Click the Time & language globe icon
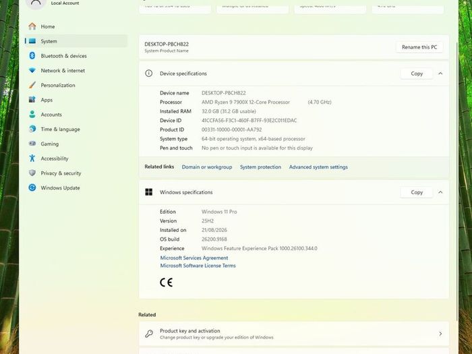Screen dimensions: 472x354 (x=32, y=129)
